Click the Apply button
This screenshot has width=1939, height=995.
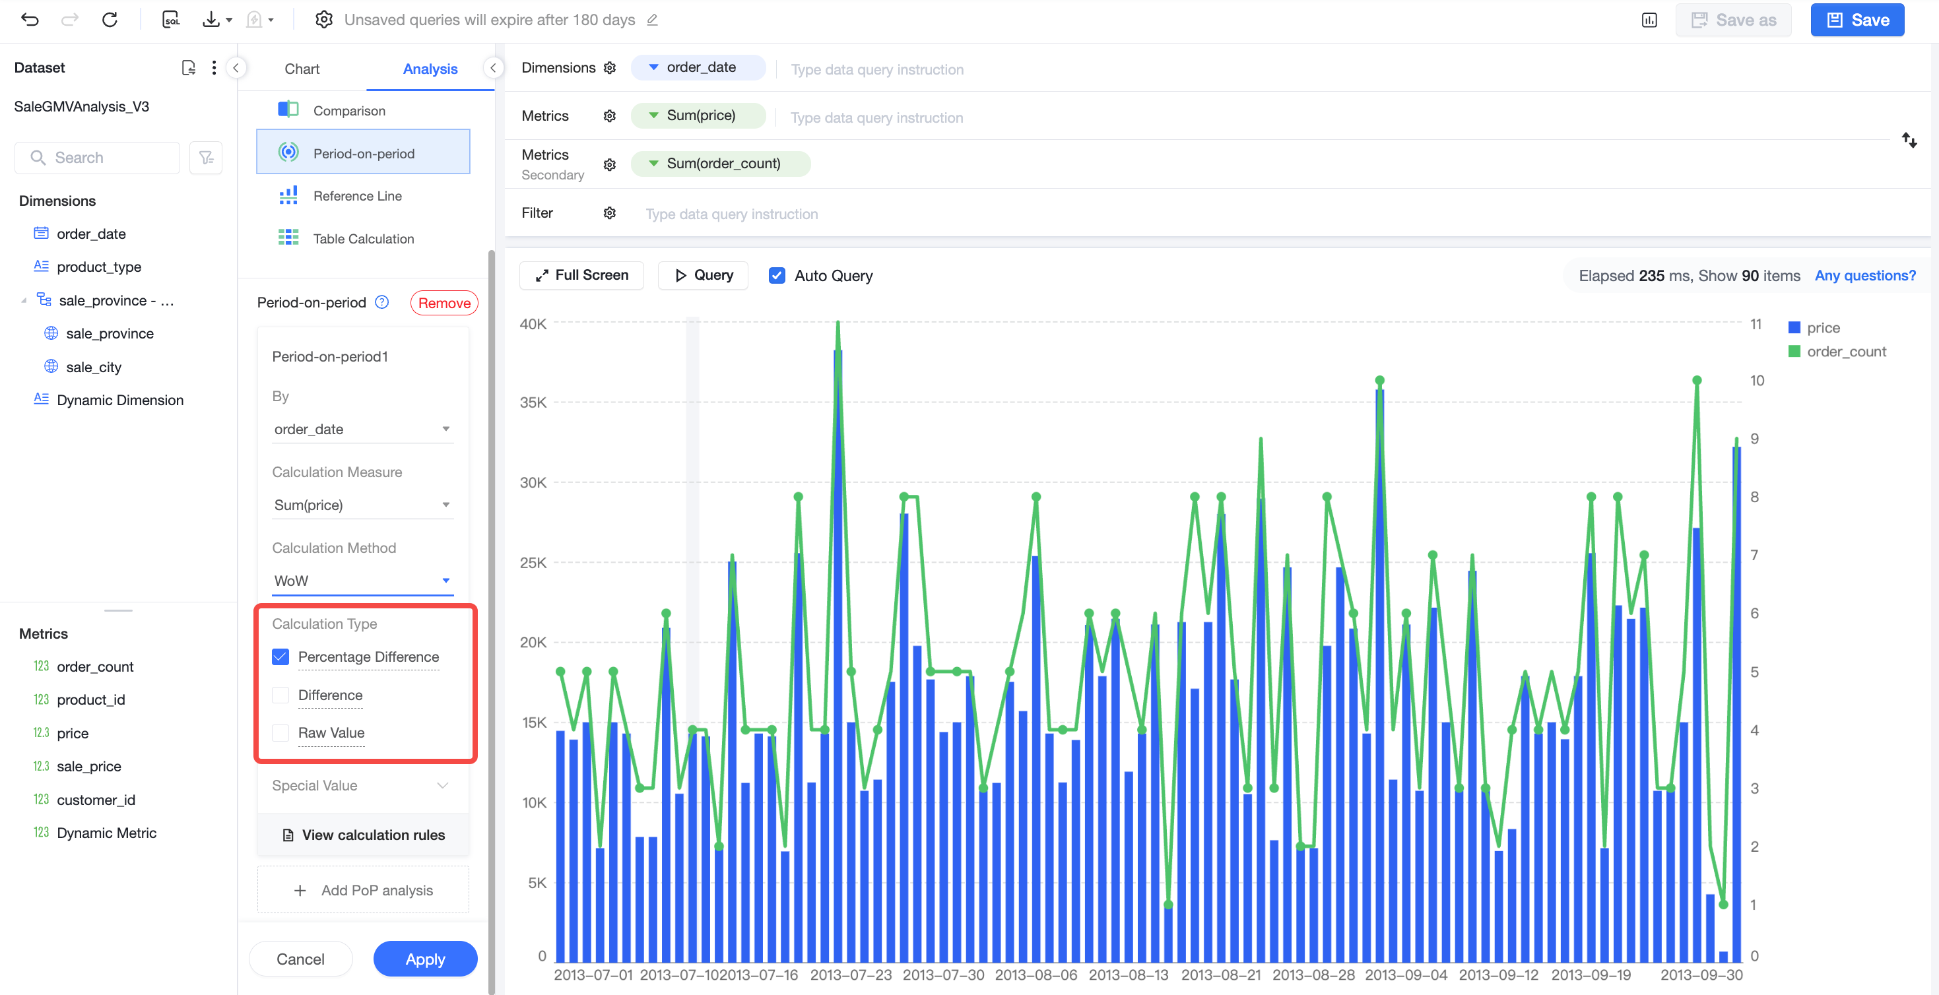(425, 959)
